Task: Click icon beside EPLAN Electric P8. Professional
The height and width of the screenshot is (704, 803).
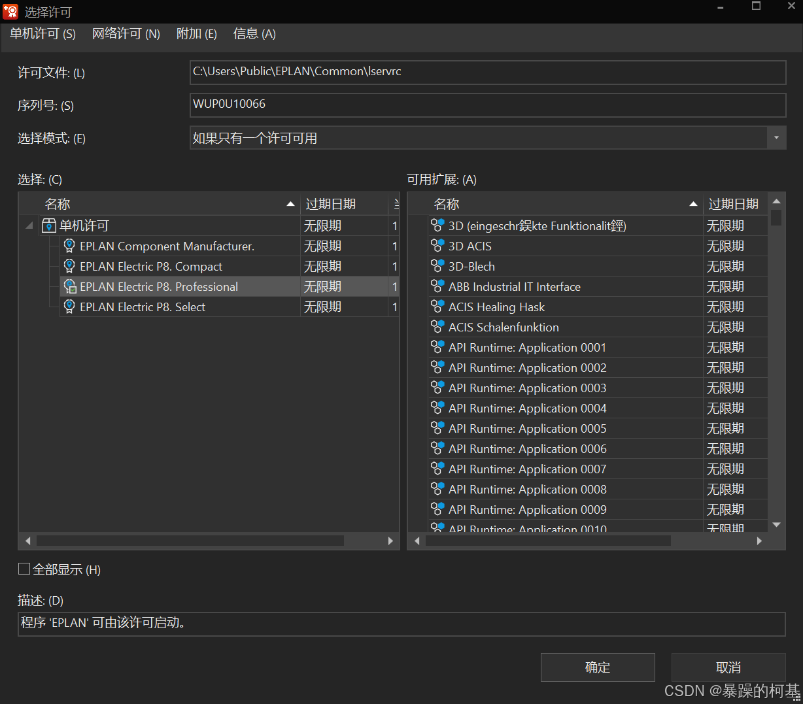Action: (70, 287)
